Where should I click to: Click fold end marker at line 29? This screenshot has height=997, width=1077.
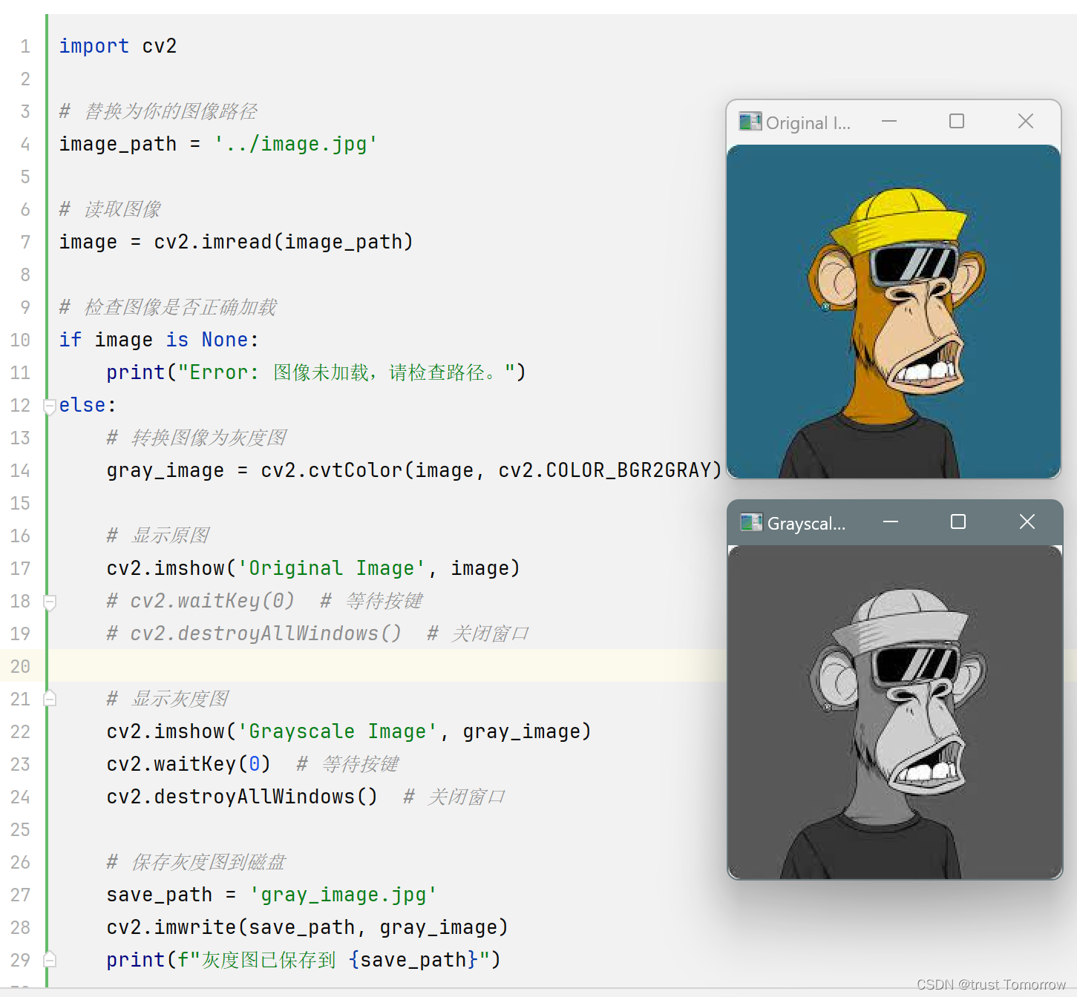(x=50, y=959)
